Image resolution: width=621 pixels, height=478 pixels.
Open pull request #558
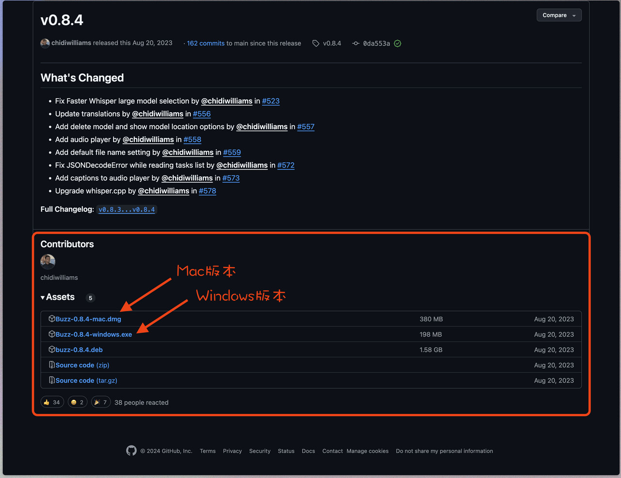(x=192, y=139)
